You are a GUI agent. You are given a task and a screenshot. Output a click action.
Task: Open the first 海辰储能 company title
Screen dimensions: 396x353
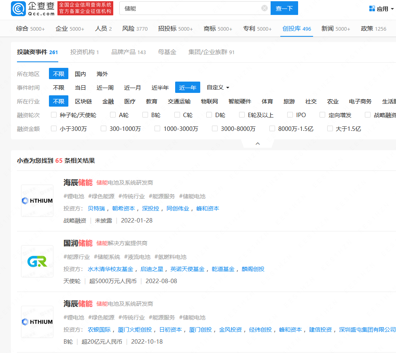[78, 183]
